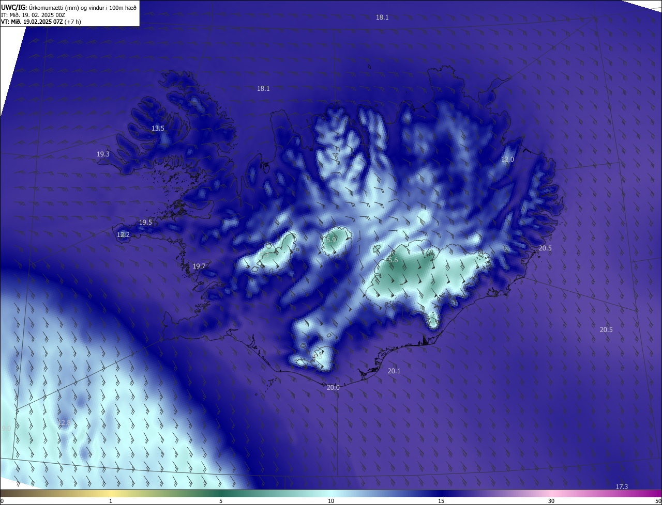Click the 12.2 value label
Screen dimensions: 662x505
pos(123,234)
